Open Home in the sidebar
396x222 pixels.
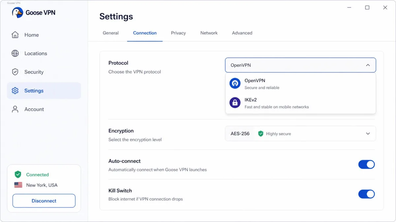point(44,35)
